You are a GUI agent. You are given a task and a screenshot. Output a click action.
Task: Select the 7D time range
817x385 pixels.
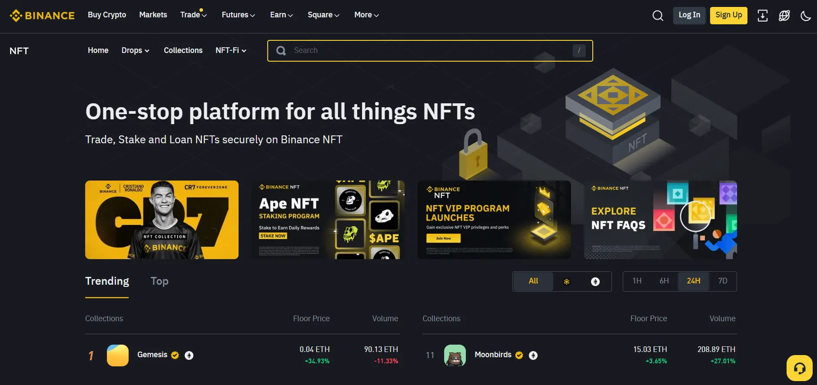[723, 281]
